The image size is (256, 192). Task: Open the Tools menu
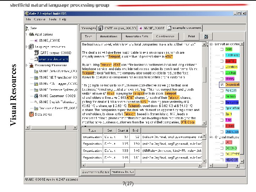tap(53, 19)
